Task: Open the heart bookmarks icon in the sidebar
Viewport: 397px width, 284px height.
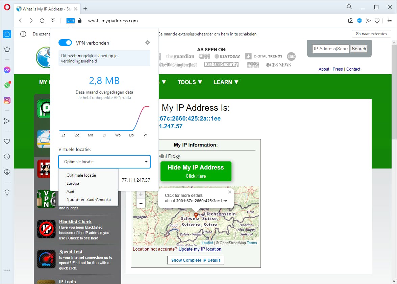Action: 7,141
